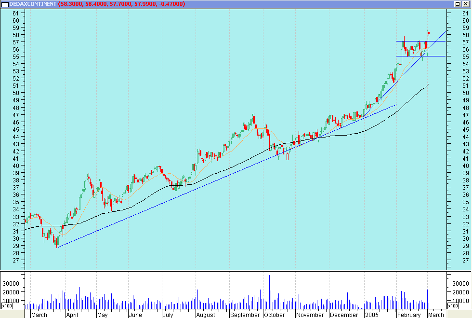The width and height of the screenshot is (472, 318).
Task: Click the 27 price label on right axis
Action: pyautogui.click(x=452, y=260)
